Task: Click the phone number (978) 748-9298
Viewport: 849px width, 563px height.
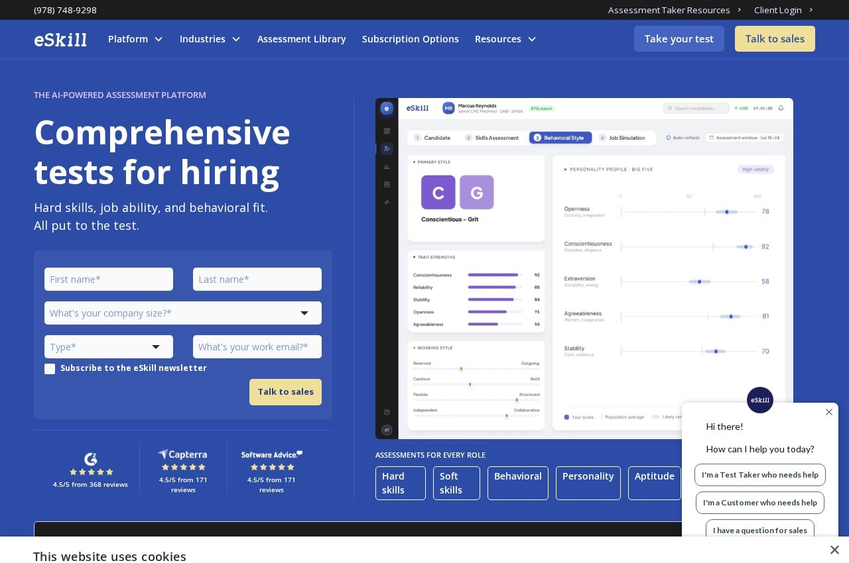Action: click(65, 10)
